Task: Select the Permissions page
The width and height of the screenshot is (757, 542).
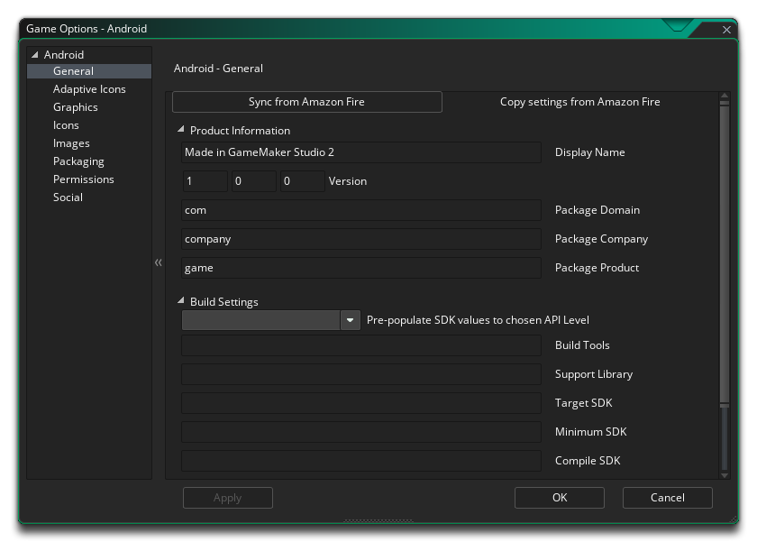Action: pyautogui.click(x=83, y=179)
